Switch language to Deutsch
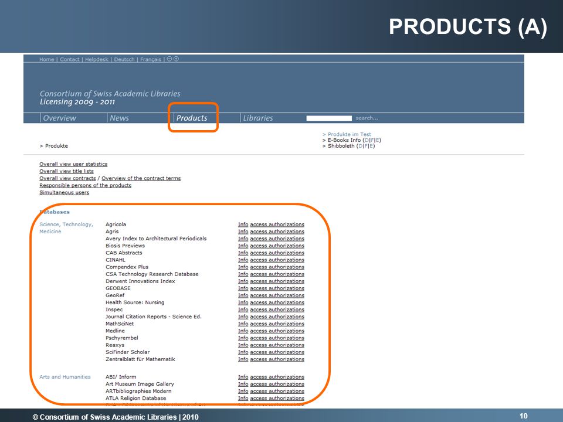This screenshot has width=563, height=422. [124, 59]
